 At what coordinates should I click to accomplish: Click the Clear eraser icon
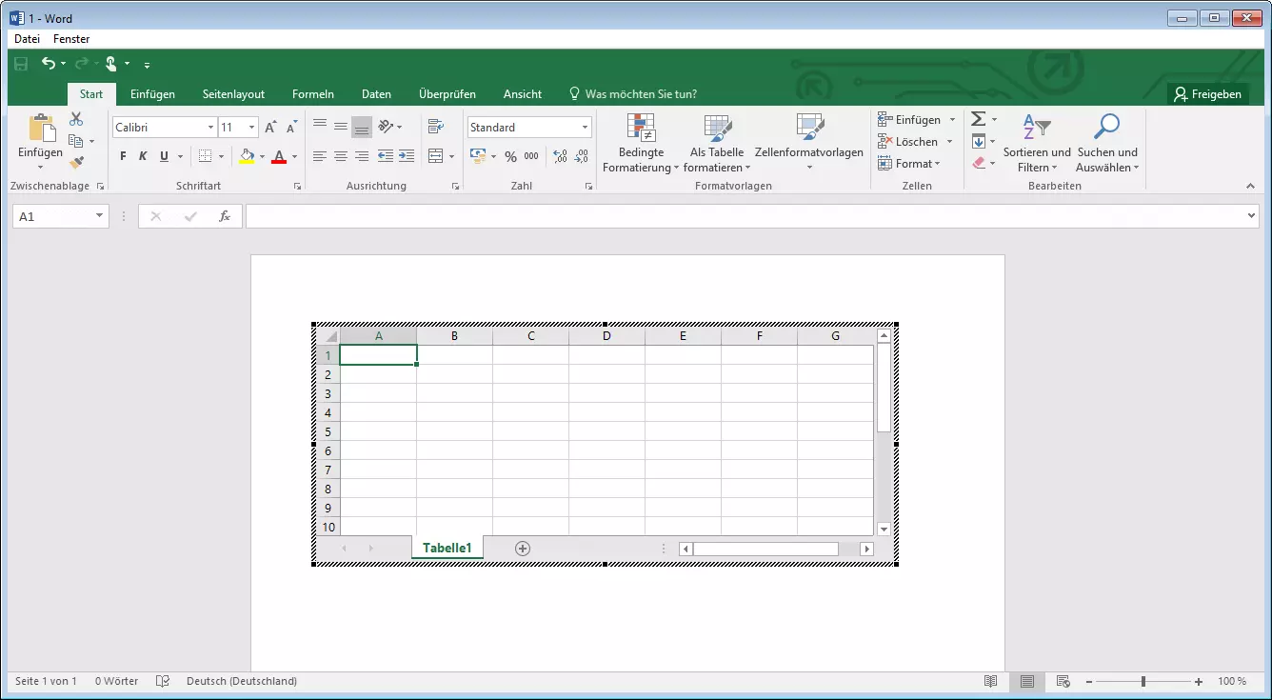(978, 163)
